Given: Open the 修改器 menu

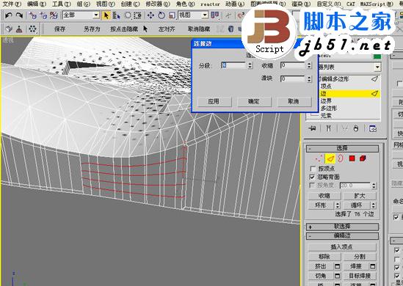Looking at the screenshot, I should click(158, 4).
